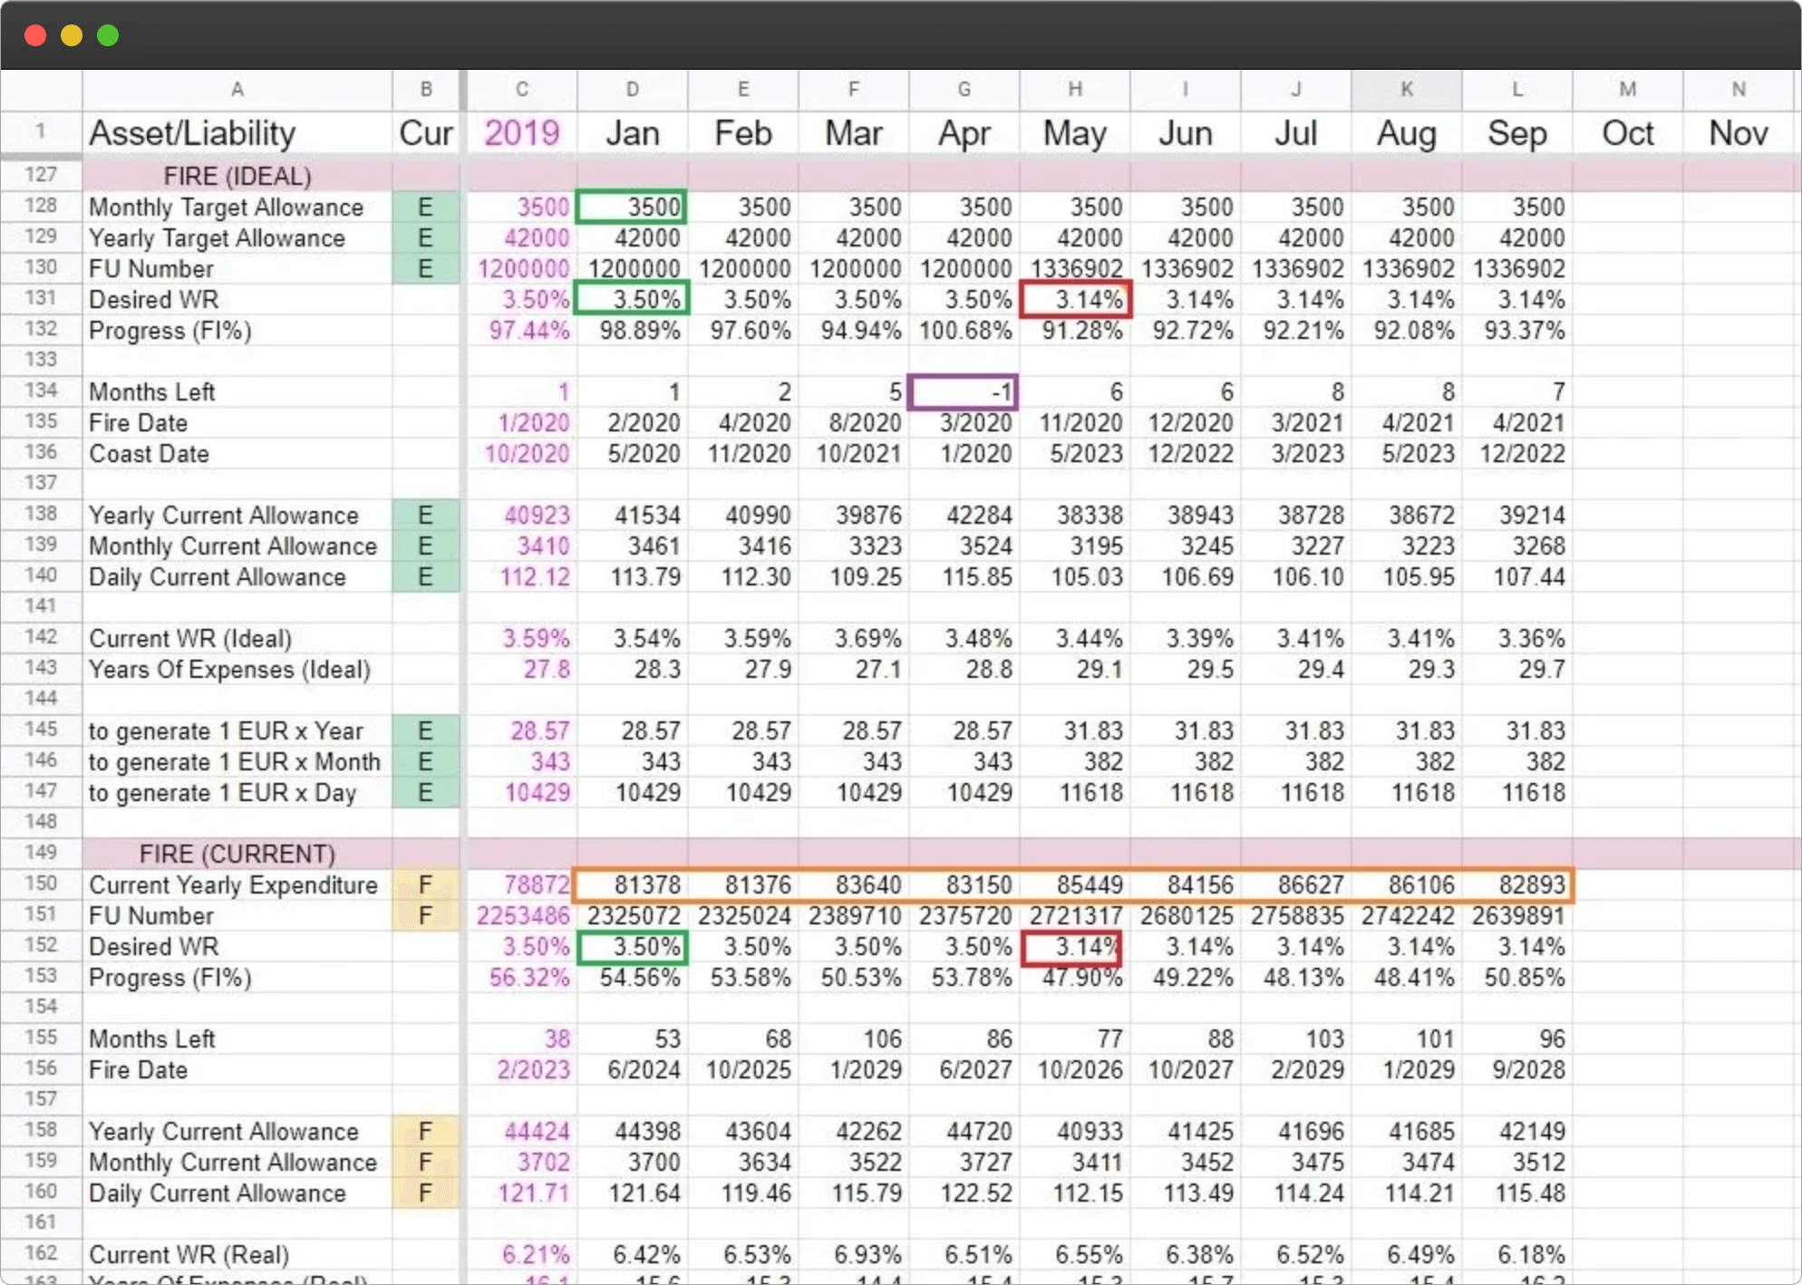1802x1285 pixels.
Task: Click Jan Desired WR 3.50% in FIRE (CURRENT)
Action: click(633, 946)
